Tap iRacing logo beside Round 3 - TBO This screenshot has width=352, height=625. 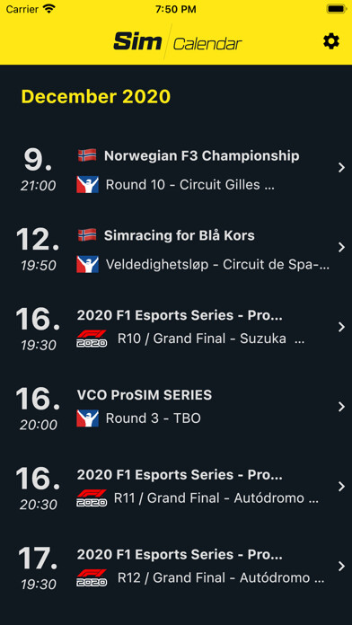(x=87, y=418)
